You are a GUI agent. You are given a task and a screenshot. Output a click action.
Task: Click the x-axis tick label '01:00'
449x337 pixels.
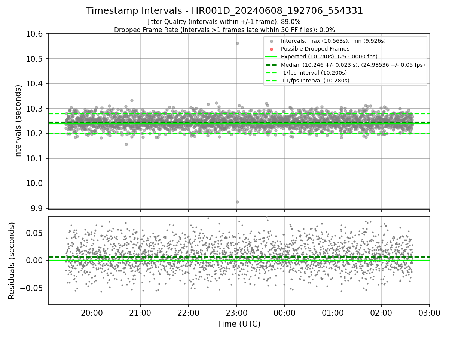333,312
